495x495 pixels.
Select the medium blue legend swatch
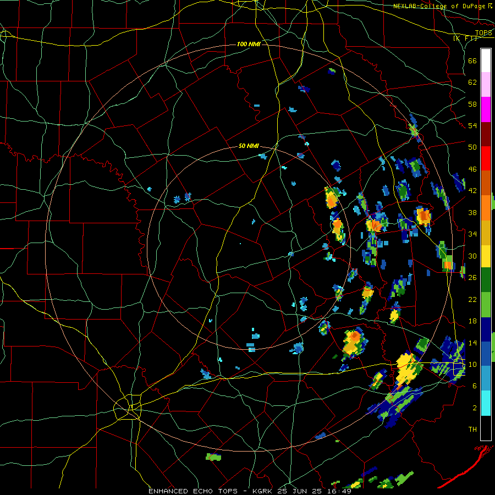pyautogui.click(x=486, y=353)
